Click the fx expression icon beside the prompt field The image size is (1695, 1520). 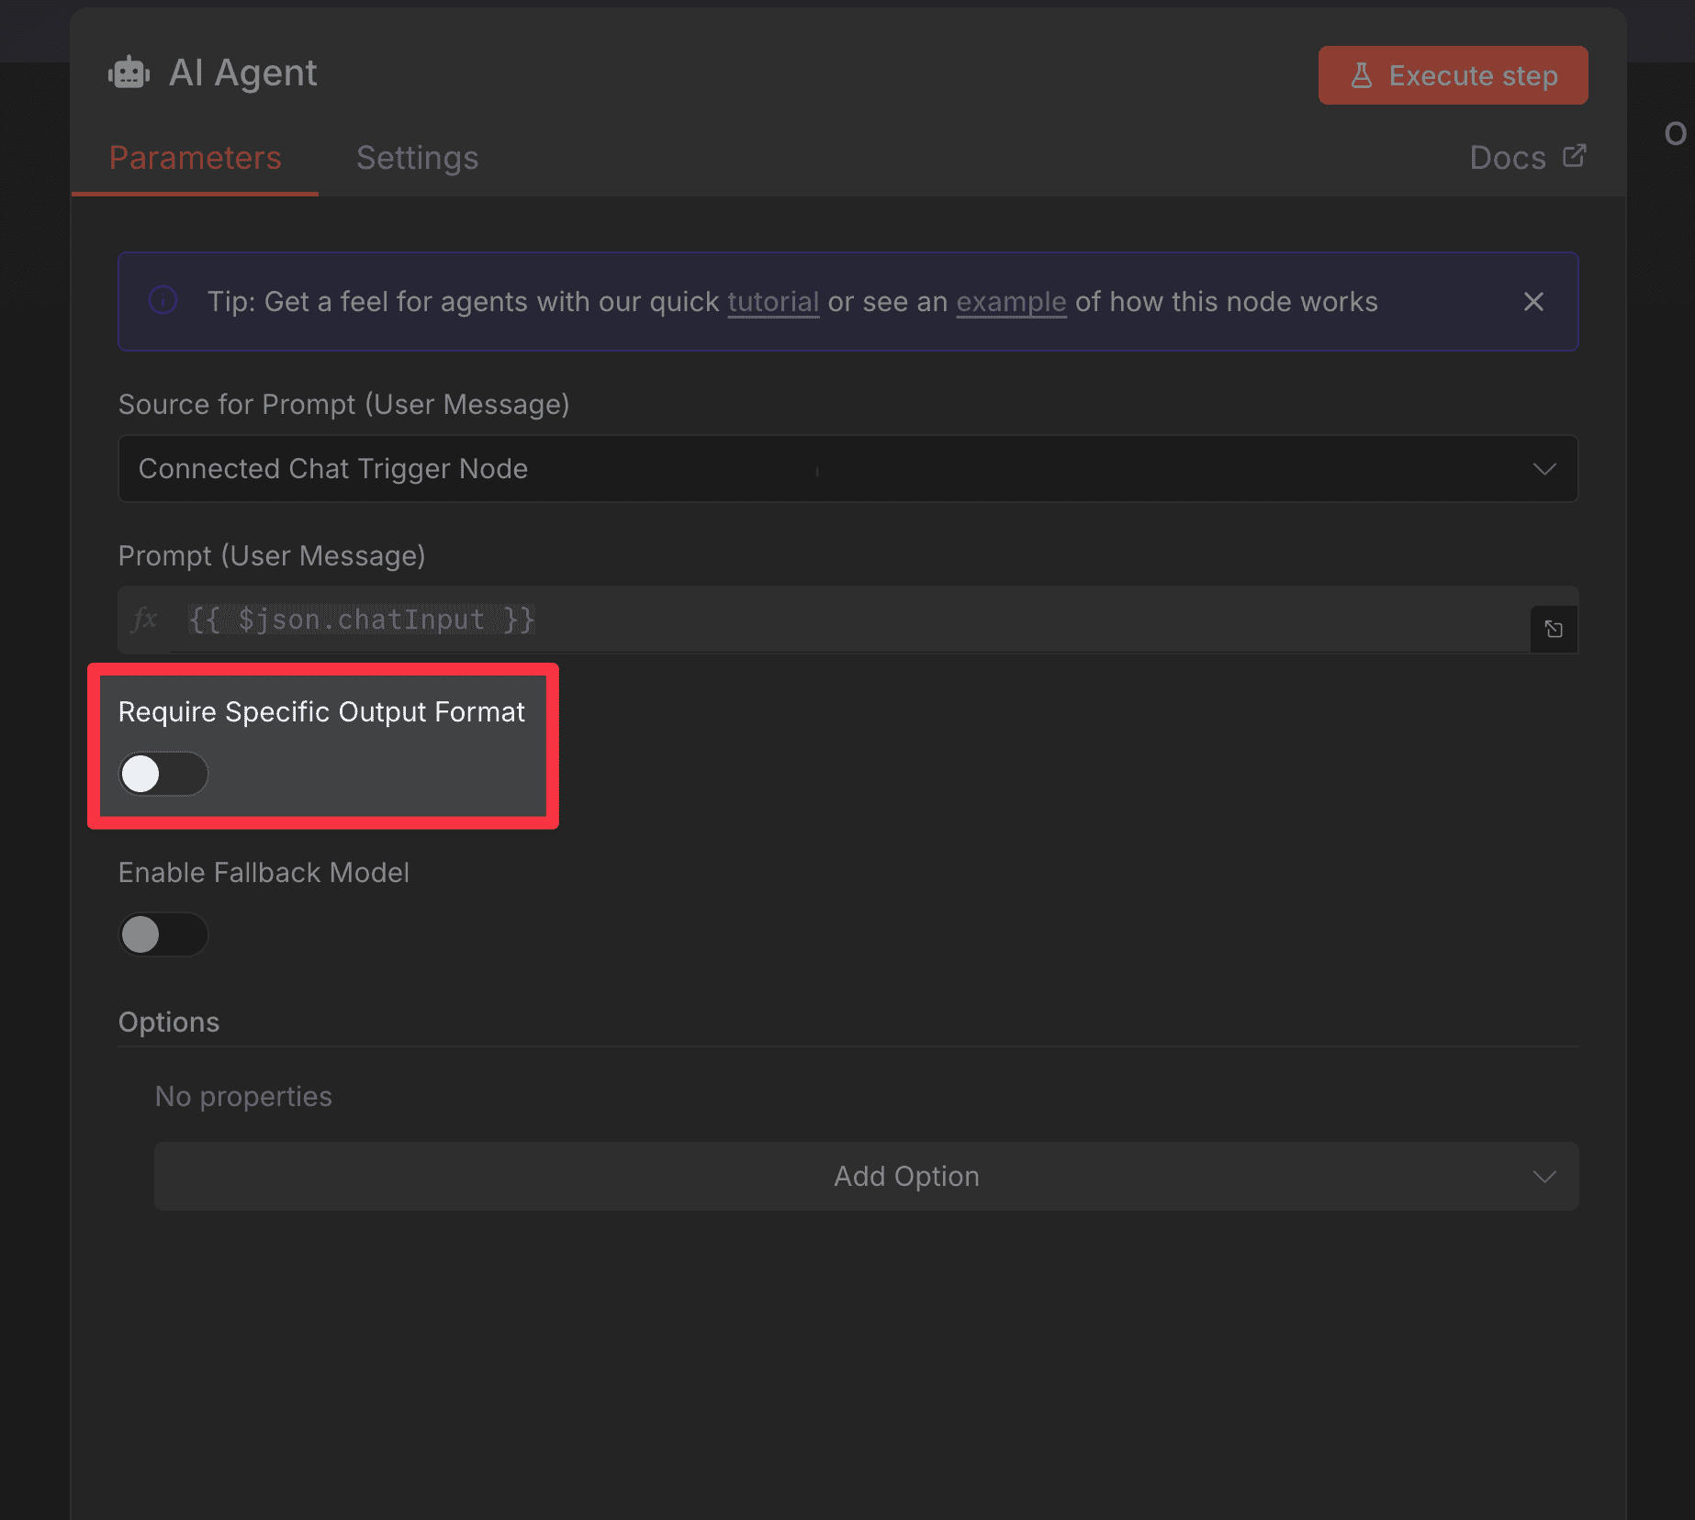(144, 620)
